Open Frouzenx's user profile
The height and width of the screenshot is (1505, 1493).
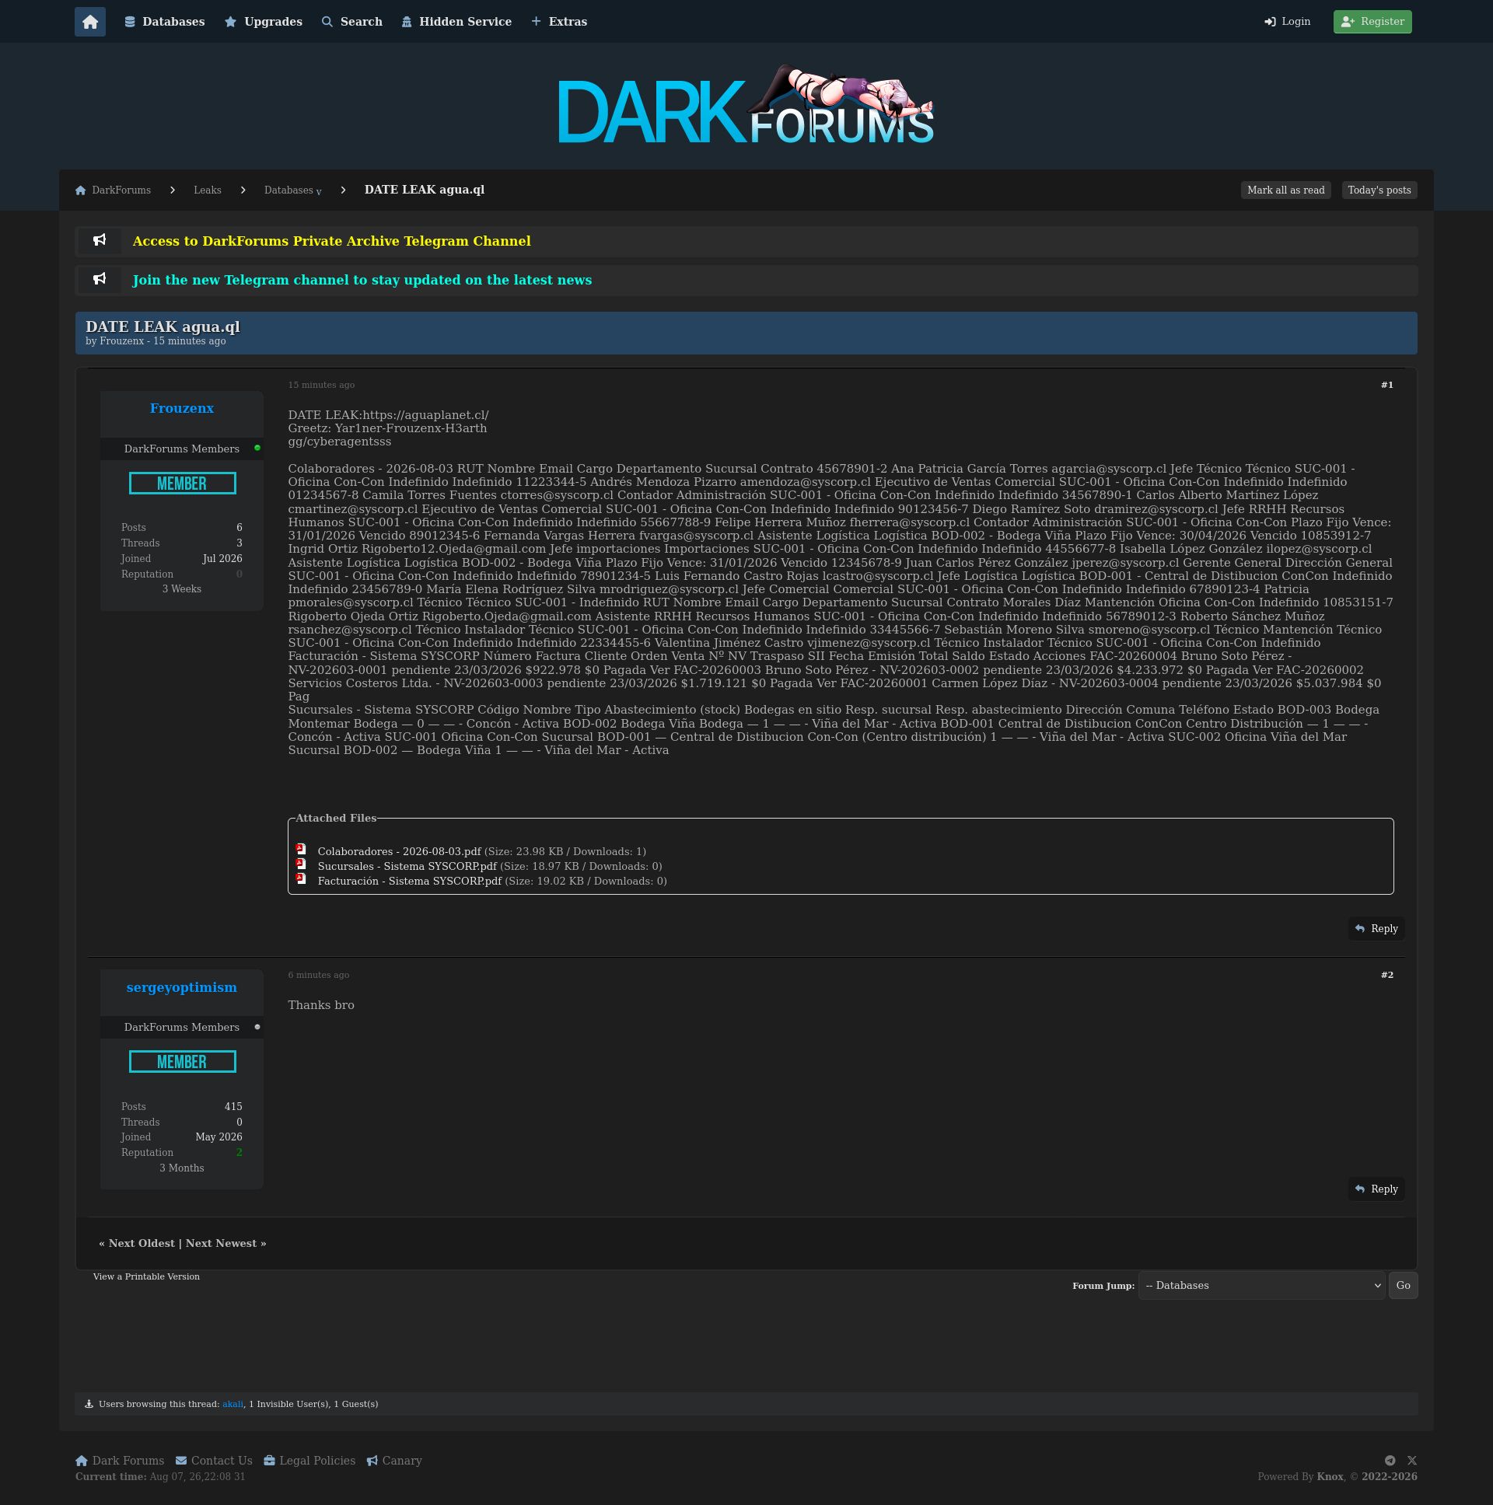coord(181,408)
